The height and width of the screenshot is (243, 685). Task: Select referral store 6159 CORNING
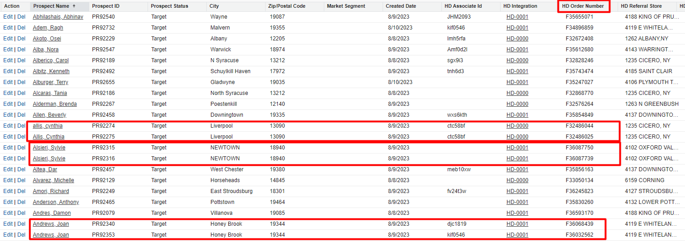click(x=644, y=180)
